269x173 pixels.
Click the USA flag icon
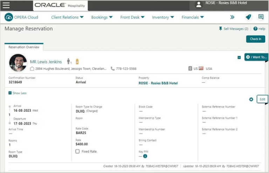click(201, 68)
